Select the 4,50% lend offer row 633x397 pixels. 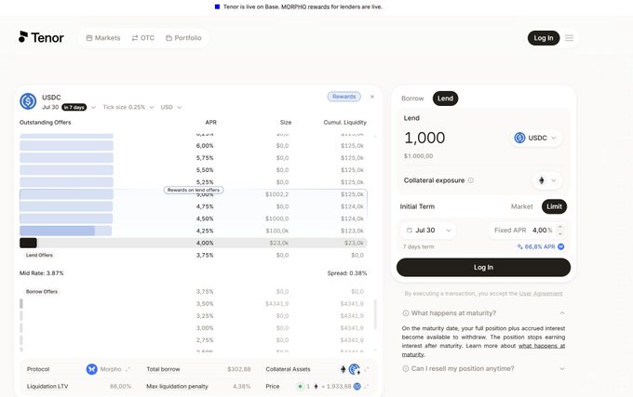[x=194, y=218]
